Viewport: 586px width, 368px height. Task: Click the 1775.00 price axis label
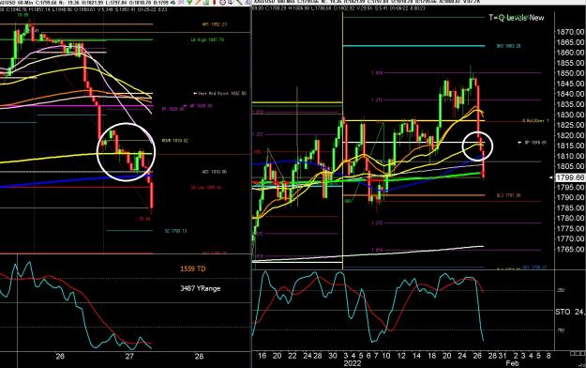(570, 229)
